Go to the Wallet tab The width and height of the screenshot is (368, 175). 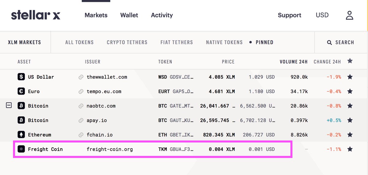(129, 15)
